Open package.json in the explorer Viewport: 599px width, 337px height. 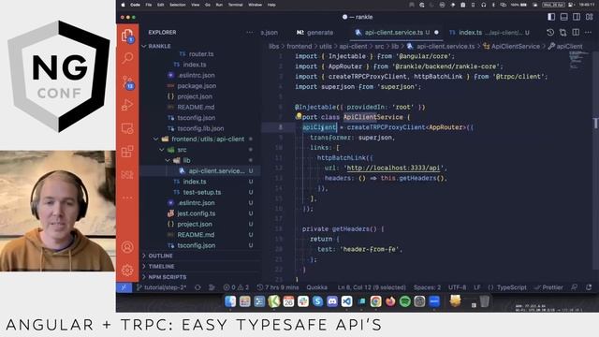pos(197,86)
